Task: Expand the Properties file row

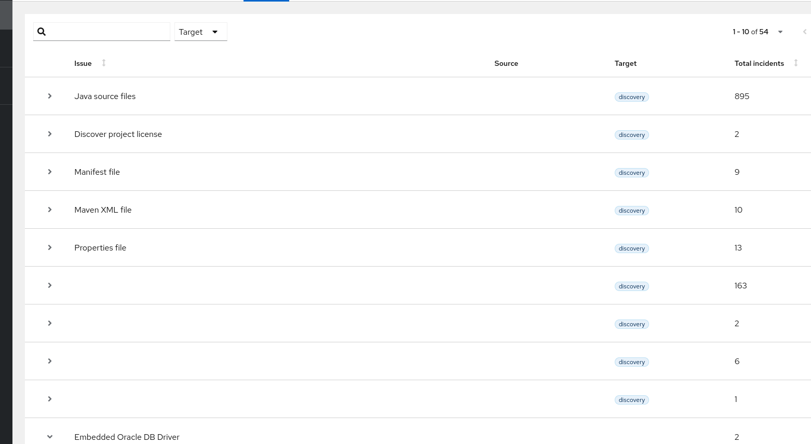Action: tap(50, 247)
